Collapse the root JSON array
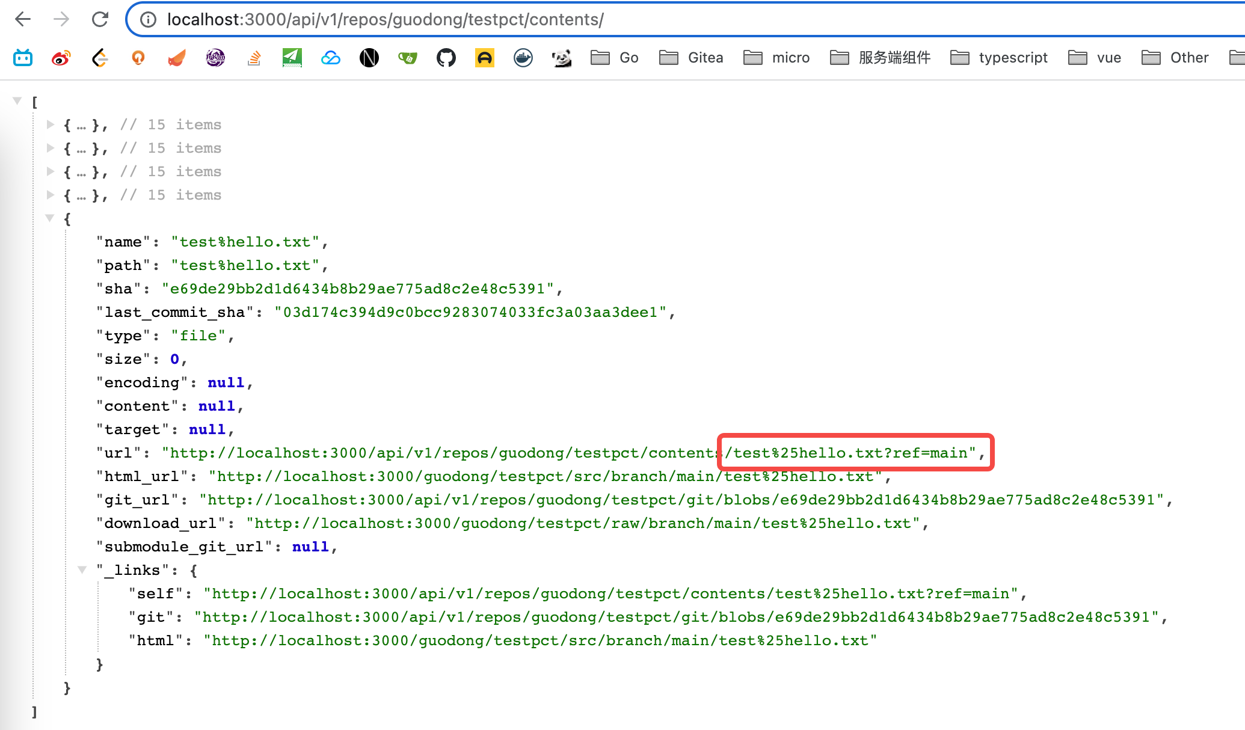This screenshot has height=730, width=1245. coord(17,100)
